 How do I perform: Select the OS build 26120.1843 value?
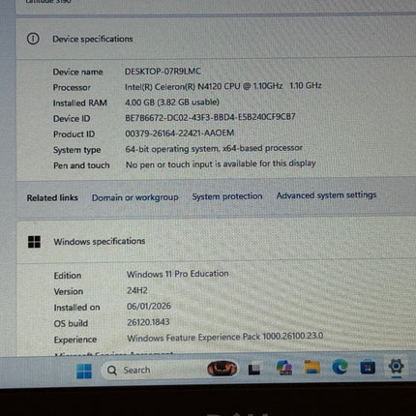(148, 322)
